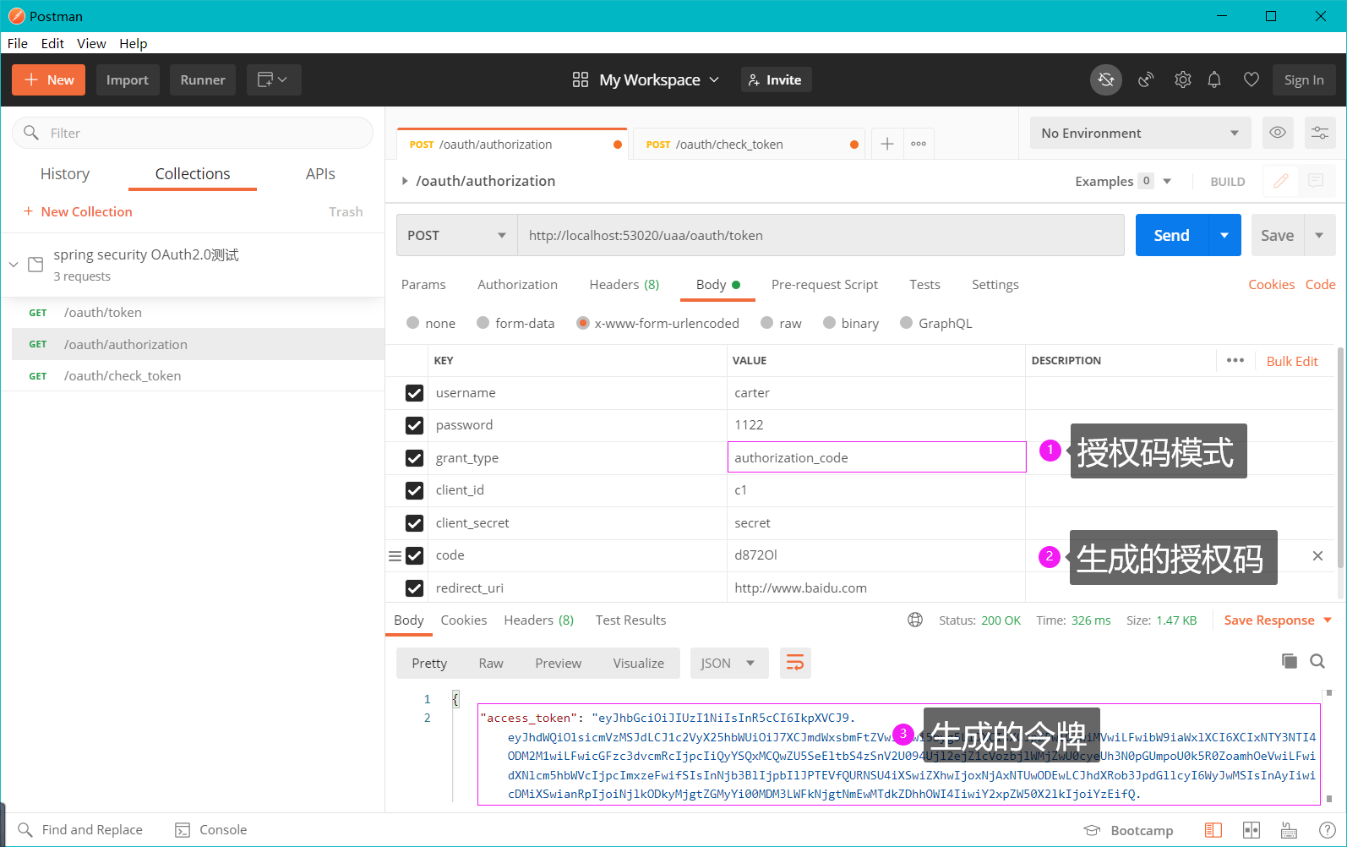Click the Bulk Edit link
Viewport: 1347px width, 847px height.
pyautogui.click(x=1292, y=361)
